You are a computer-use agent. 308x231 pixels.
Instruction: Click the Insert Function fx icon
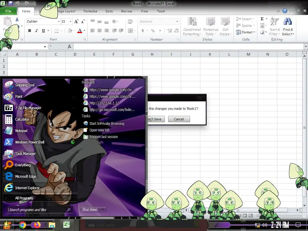point(69,47)
